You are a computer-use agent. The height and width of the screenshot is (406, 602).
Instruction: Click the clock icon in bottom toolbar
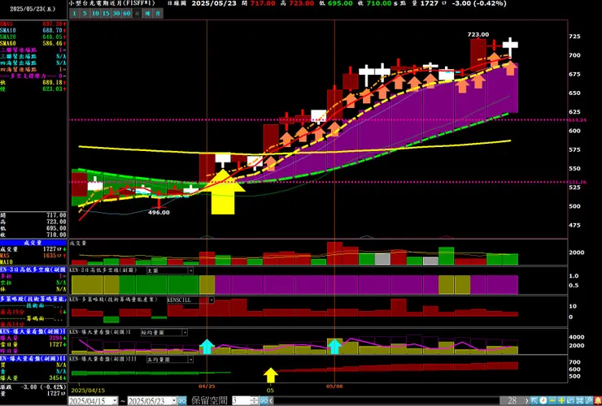coord(543,400)
